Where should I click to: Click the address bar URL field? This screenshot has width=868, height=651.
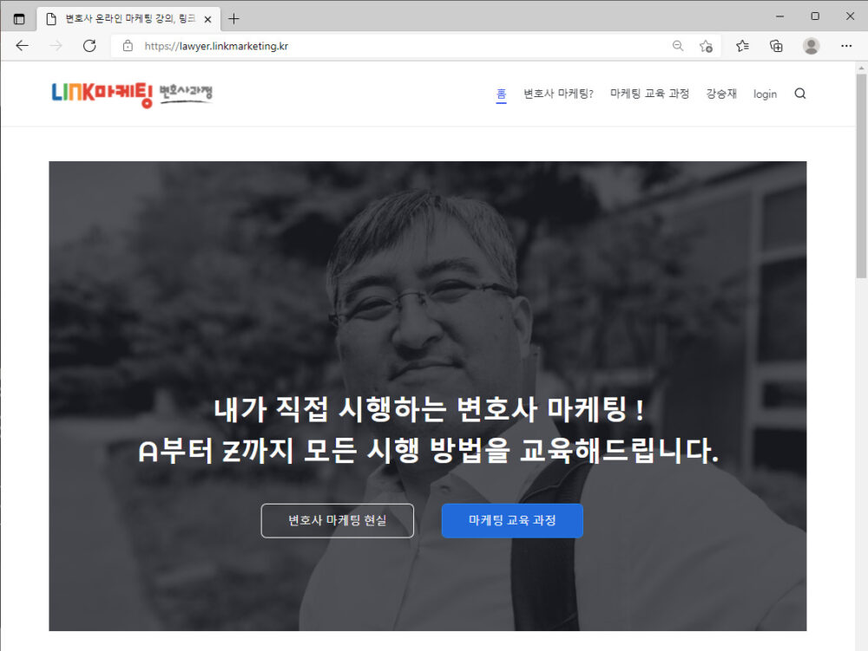click(x=391, y=46)
